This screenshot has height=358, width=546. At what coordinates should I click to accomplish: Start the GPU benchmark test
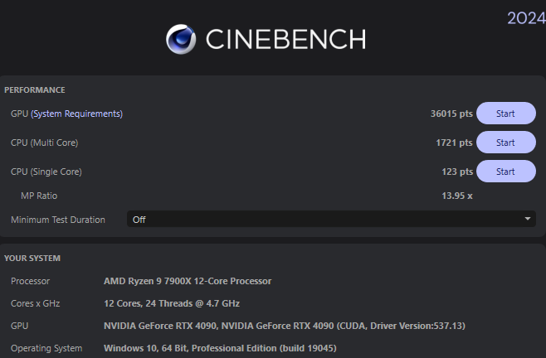pos(505,114)
